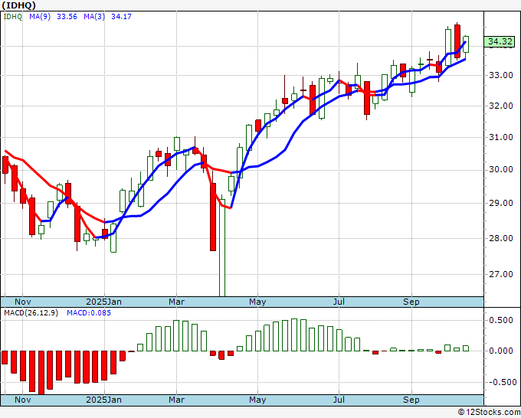Click the 29.00 price axis label
521x418 pixels.
(501, 203)
